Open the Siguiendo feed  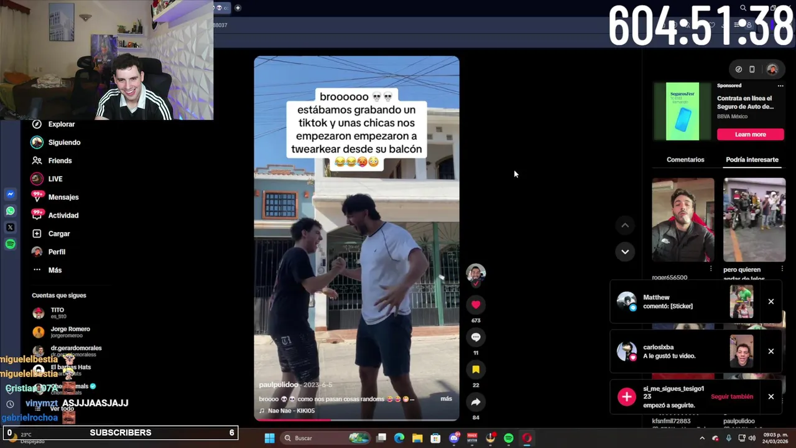tap(57, 142)
